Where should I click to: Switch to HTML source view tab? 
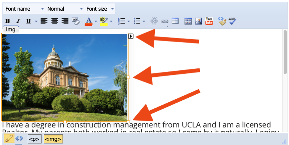point(19,139)
